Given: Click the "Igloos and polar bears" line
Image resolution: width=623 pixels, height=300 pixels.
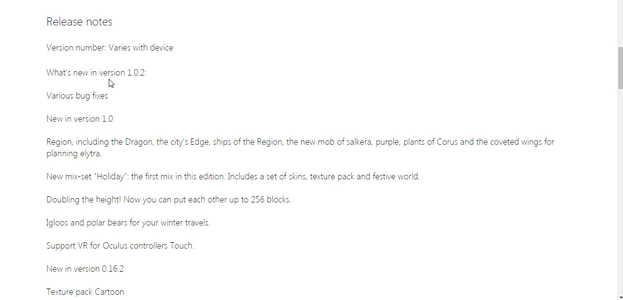Looking at the screenshot, I should [128, 223].
